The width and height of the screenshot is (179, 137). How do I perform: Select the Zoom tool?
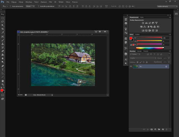pyautogui.click(x=3, y=85)
